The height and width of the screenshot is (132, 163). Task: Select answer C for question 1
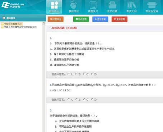tap(84, 74)
